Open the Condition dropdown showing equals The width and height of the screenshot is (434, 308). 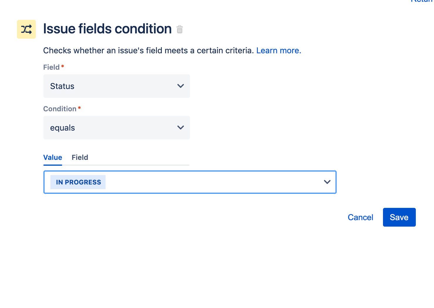click(116, 128)
